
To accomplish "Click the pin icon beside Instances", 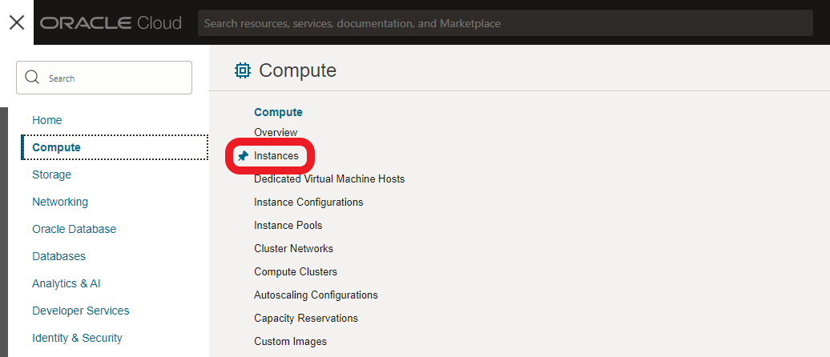I will 244,156.
